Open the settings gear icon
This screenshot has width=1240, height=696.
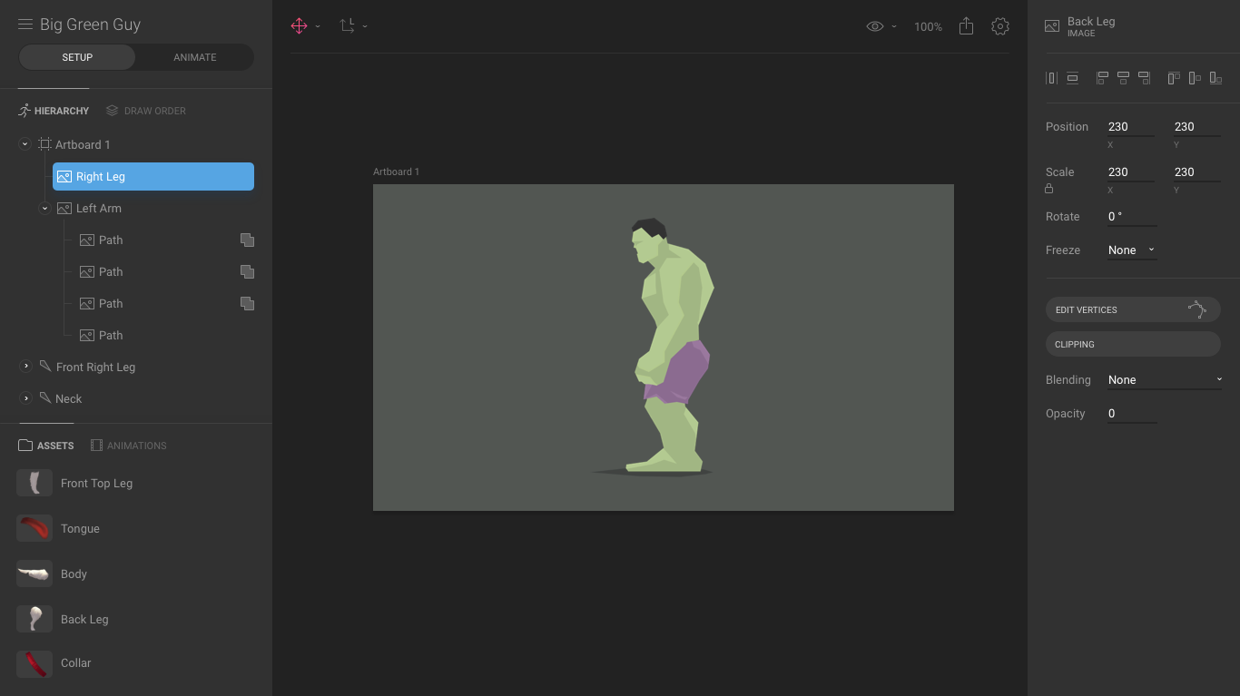coord(1000,26)
